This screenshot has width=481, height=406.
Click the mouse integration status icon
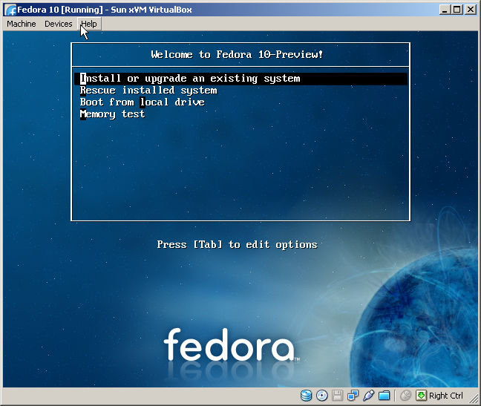pos(405,396)
